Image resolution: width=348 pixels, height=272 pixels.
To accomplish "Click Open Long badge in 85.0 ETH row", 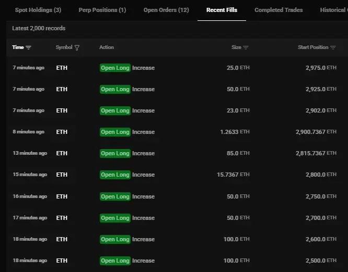I will pyautogui.click(x=115, y=153).
